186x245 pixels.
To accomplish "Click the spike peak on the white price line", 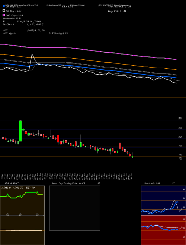I will pyautogui.click(x=32, y=54).
